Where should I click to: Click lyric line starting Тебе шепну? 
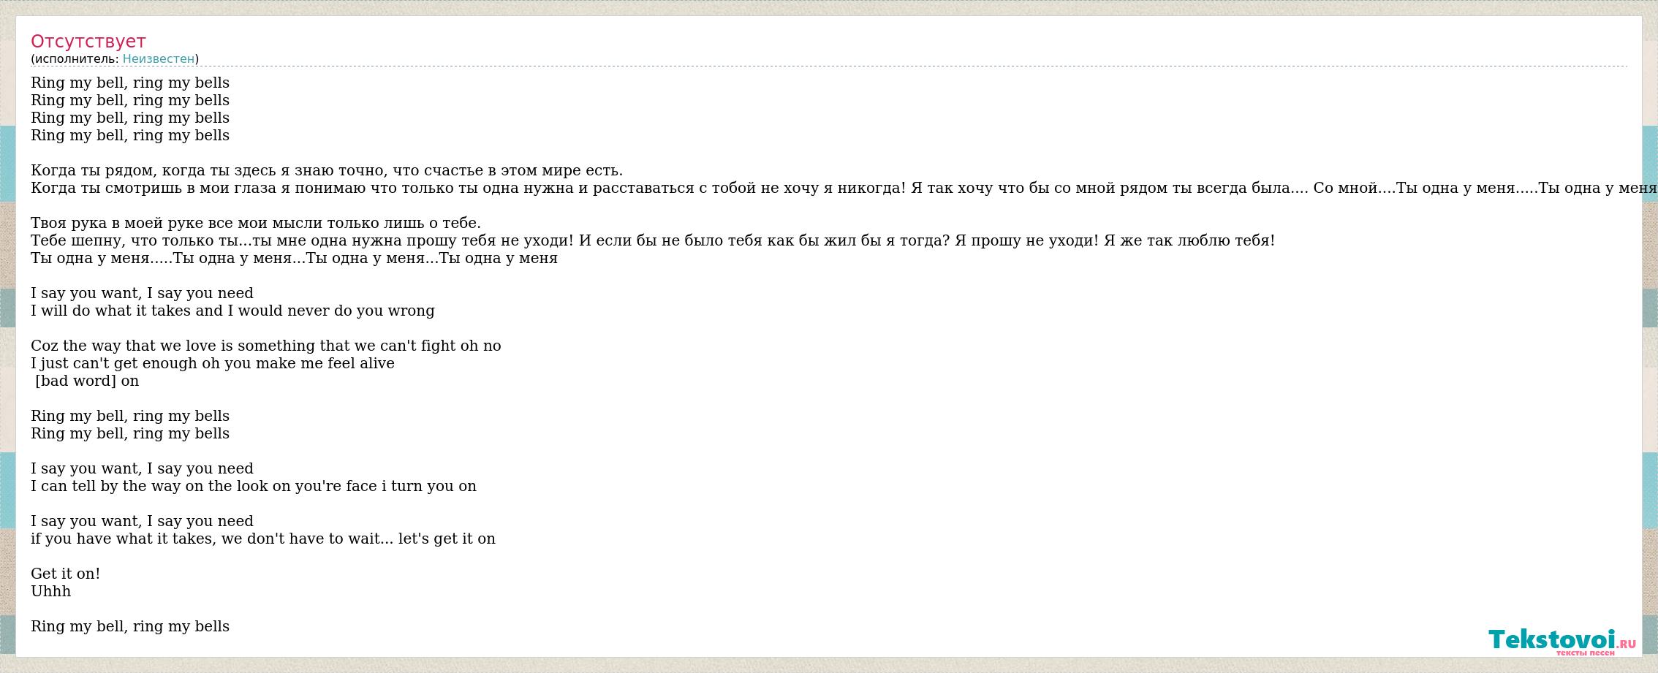point(653,240)
